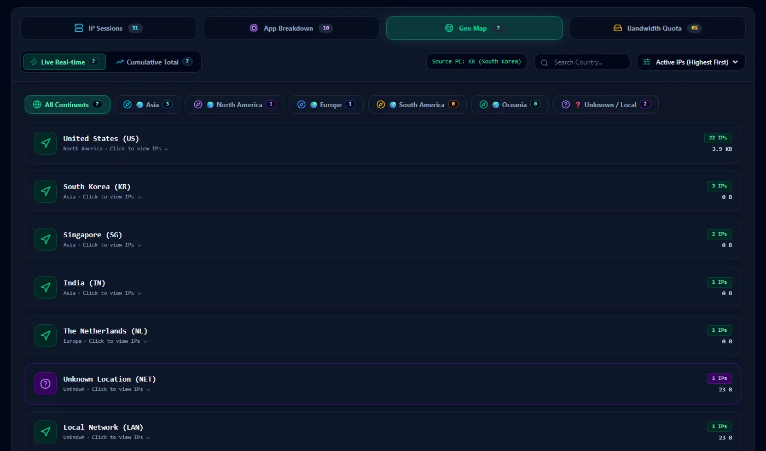
Task: Click the Search Country input field
Action: [x=582, y=62]
